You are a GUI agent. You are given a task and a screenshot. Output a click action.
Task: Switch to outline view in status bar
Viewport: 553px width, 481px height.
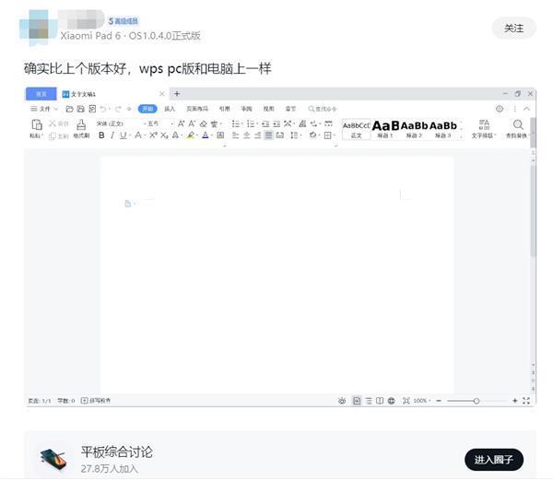pyautogui.click(x=369, y=401)
